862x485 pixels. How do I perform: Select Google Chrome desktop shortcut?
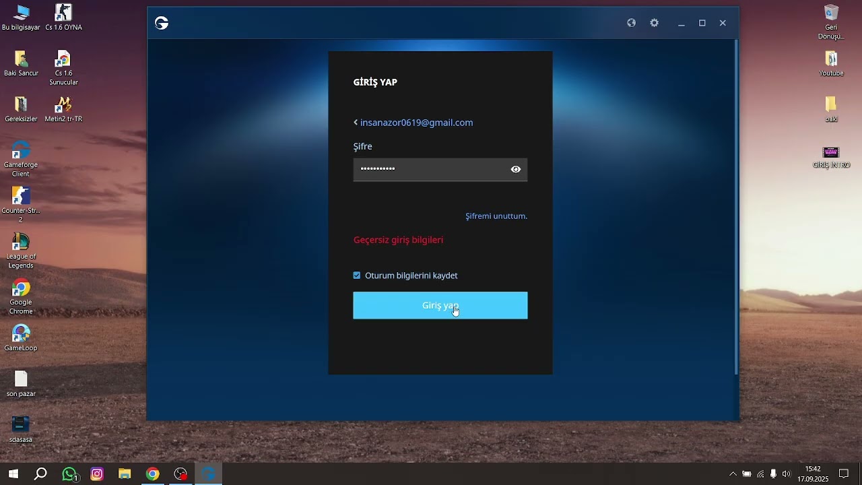(21, 296)
